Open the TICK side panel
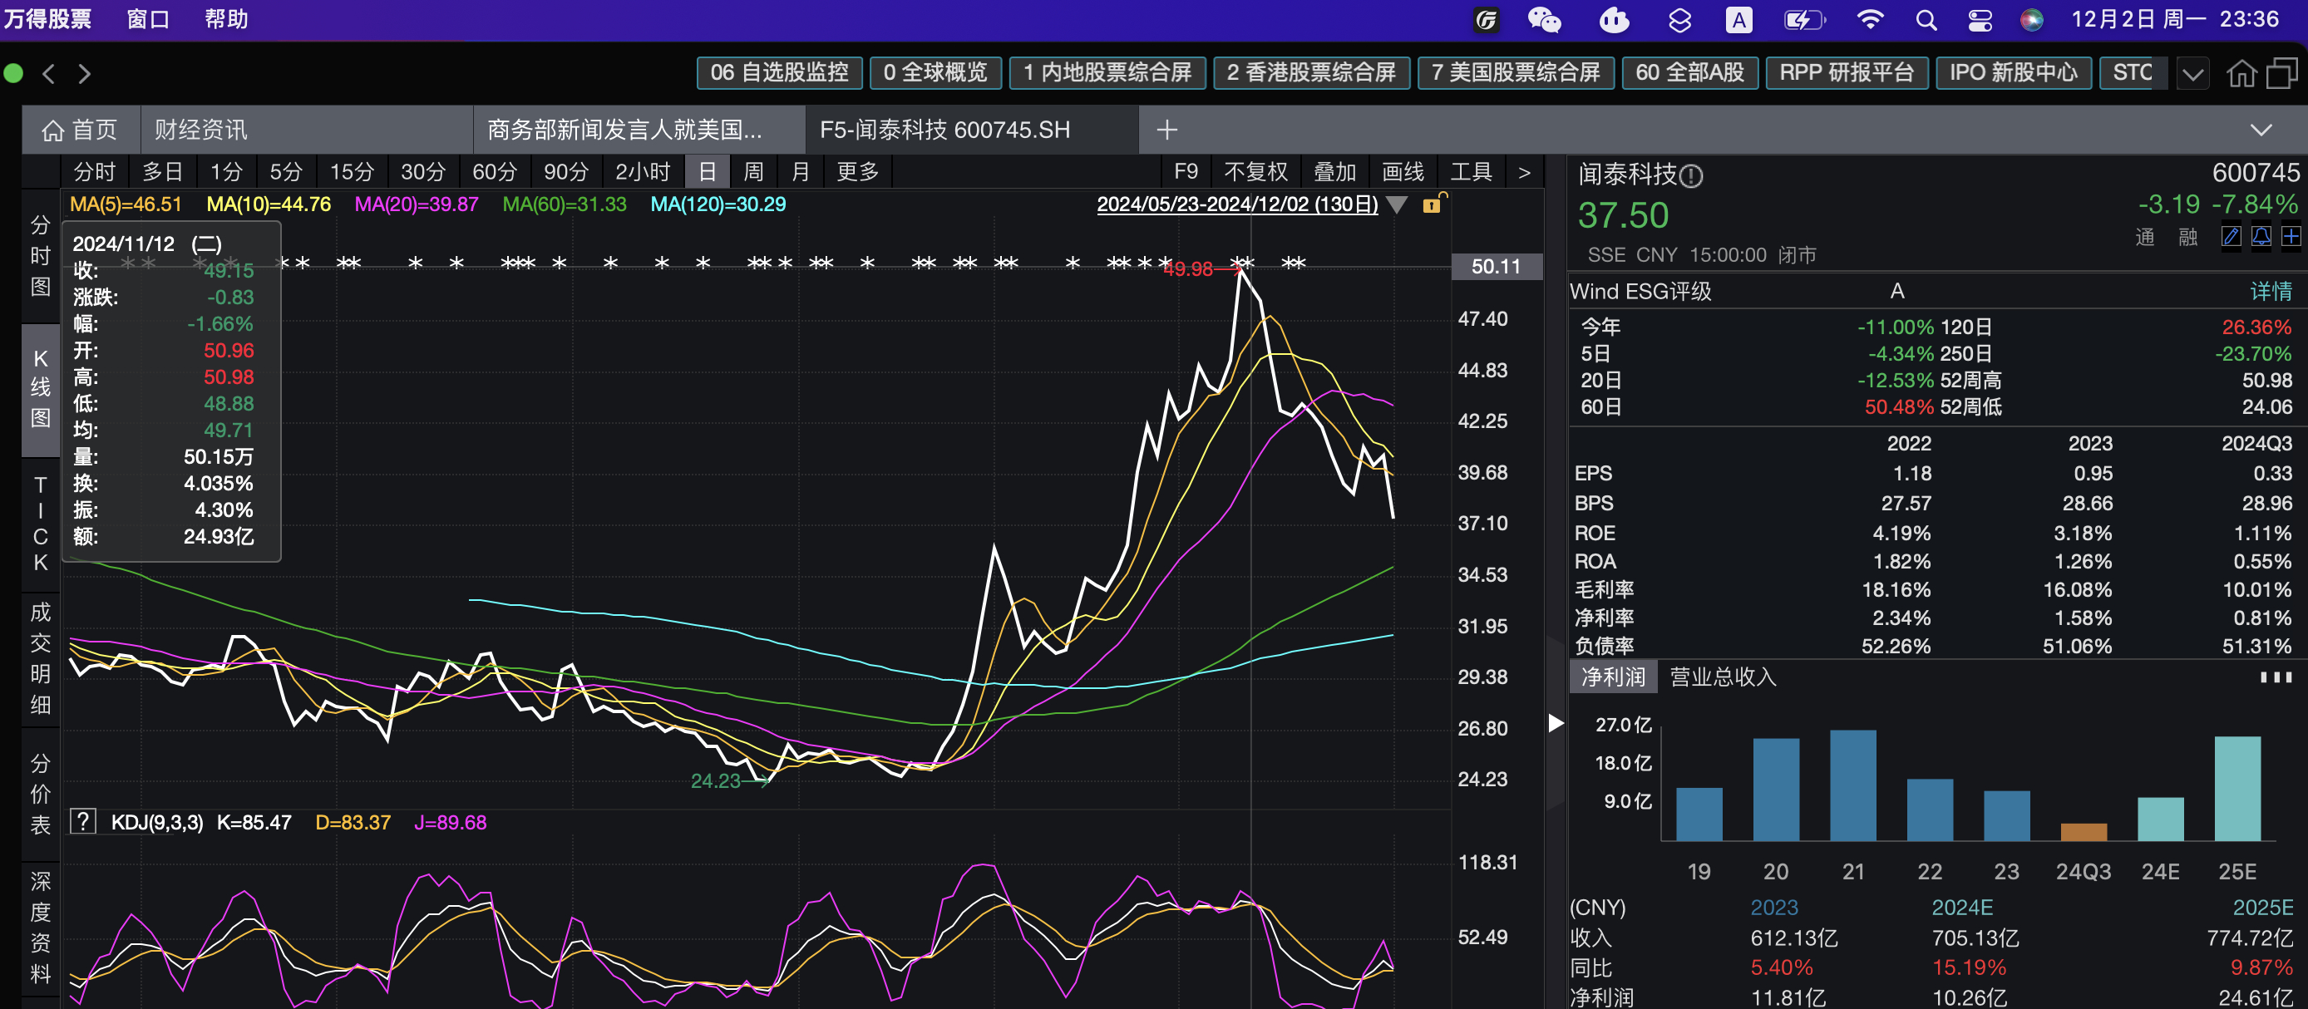This screenshot has height=1009, width=2308. point(40,524)
